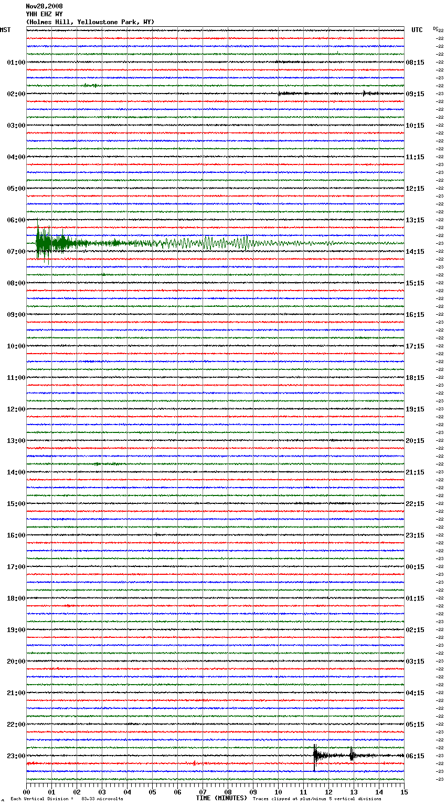This screenshot has width=446, height=806.
Task: Click the 08:15 UTC time label
Action: coord(415,63)
